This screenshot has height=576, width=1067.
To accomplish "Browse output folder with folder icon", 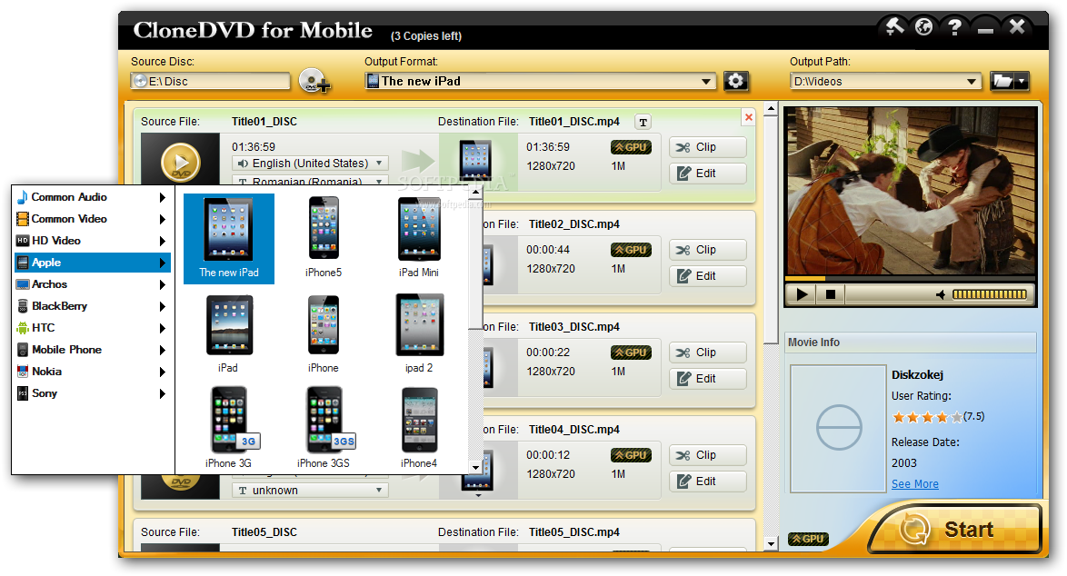I will (1002, 82).
